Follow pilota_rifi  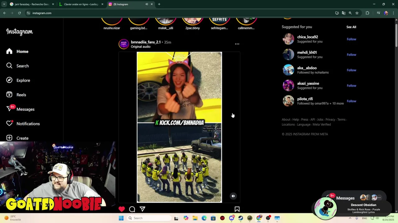pyautogui.click(x=351, y=101)
